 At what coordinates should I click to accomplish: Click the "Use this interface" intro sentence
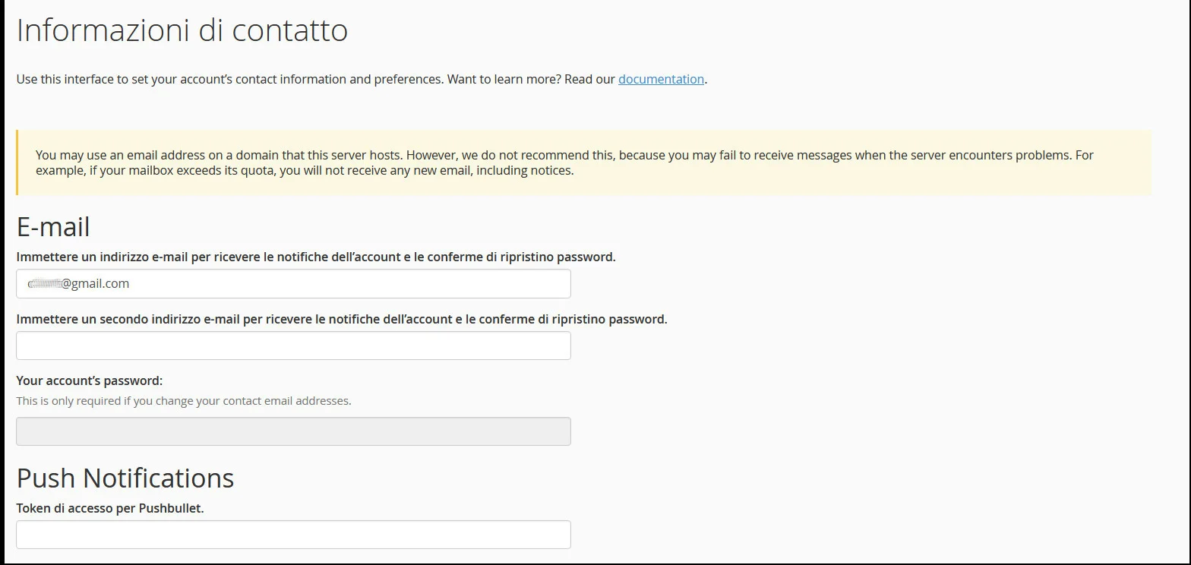228,79
